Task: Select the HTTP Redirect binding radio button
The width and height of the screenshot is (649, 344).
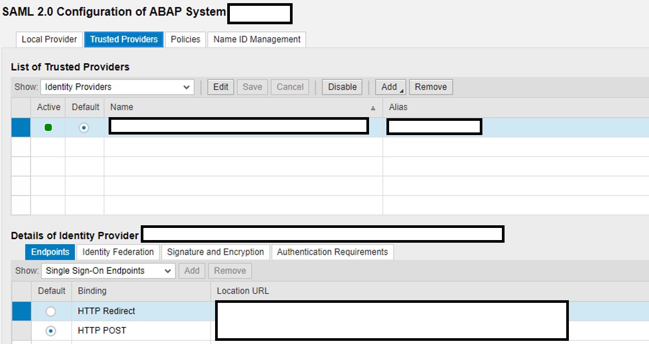Action: tap(51, 311)
